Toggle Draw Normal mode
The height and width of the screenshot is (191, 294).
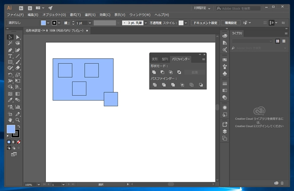click(9, 148)
